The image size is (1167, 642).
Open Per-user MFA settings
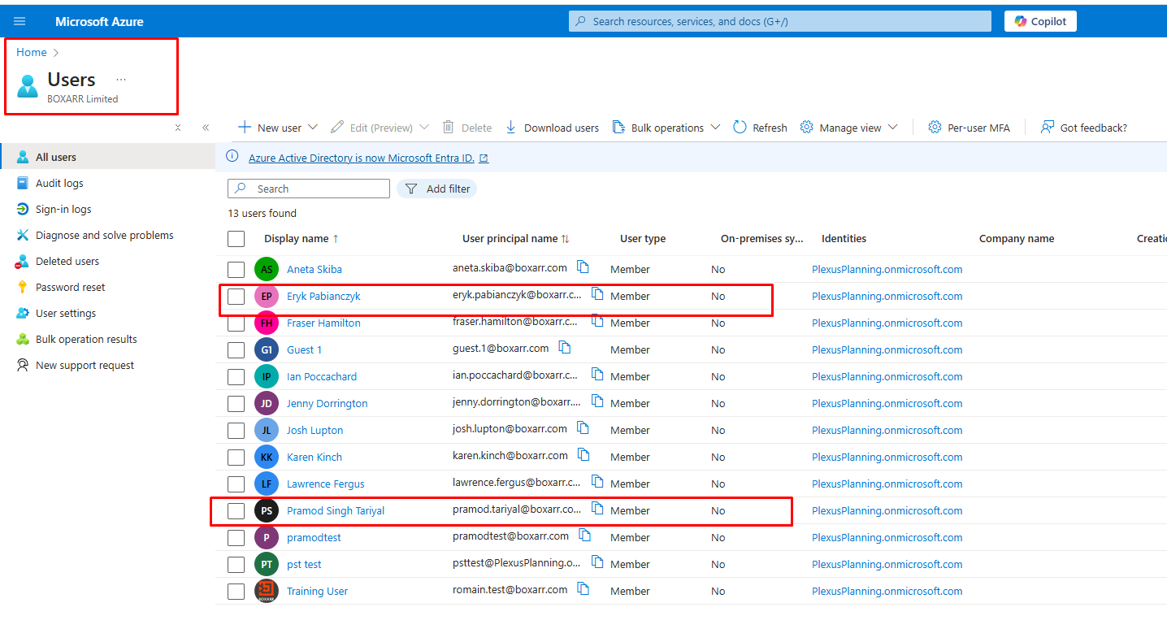click(x=969, y=128)
